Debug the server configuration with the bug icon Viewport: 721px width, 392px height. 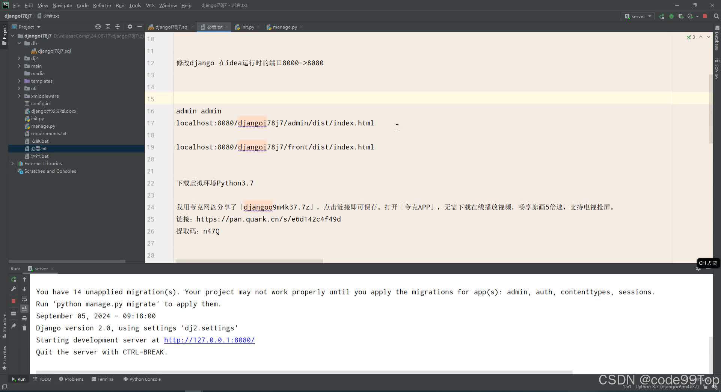[671, 16]
